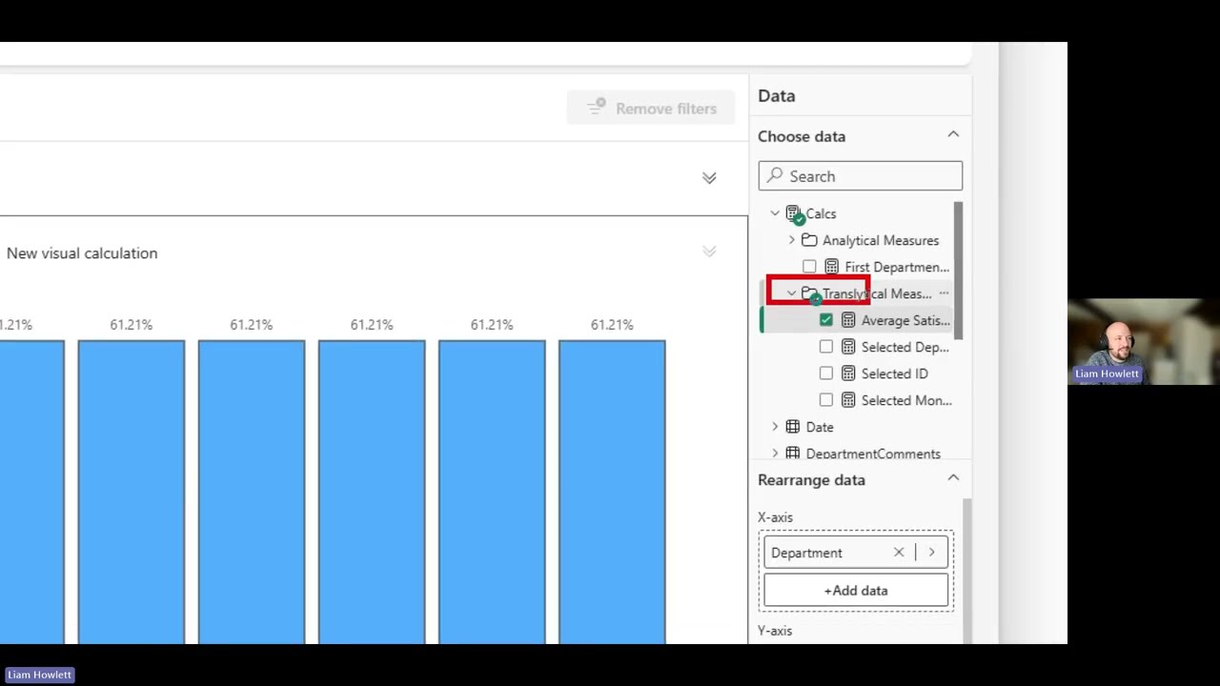1220x686 pixels.
Task: Collapse the Calcs table tree node
Action: 775,213
